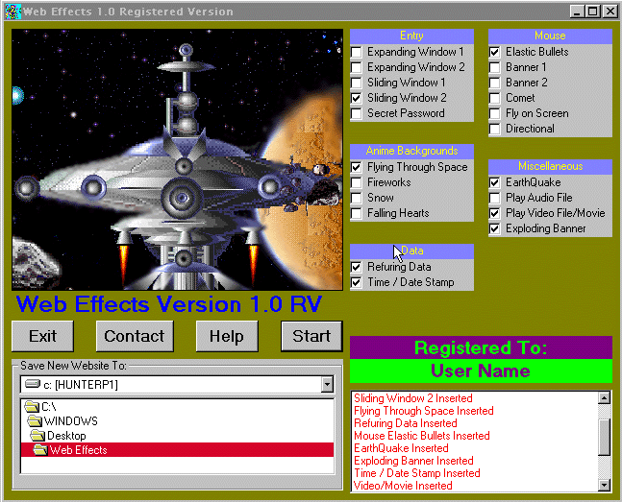
Task: Select 'EarthQuake Inserted' log entry
Action: 401,448
